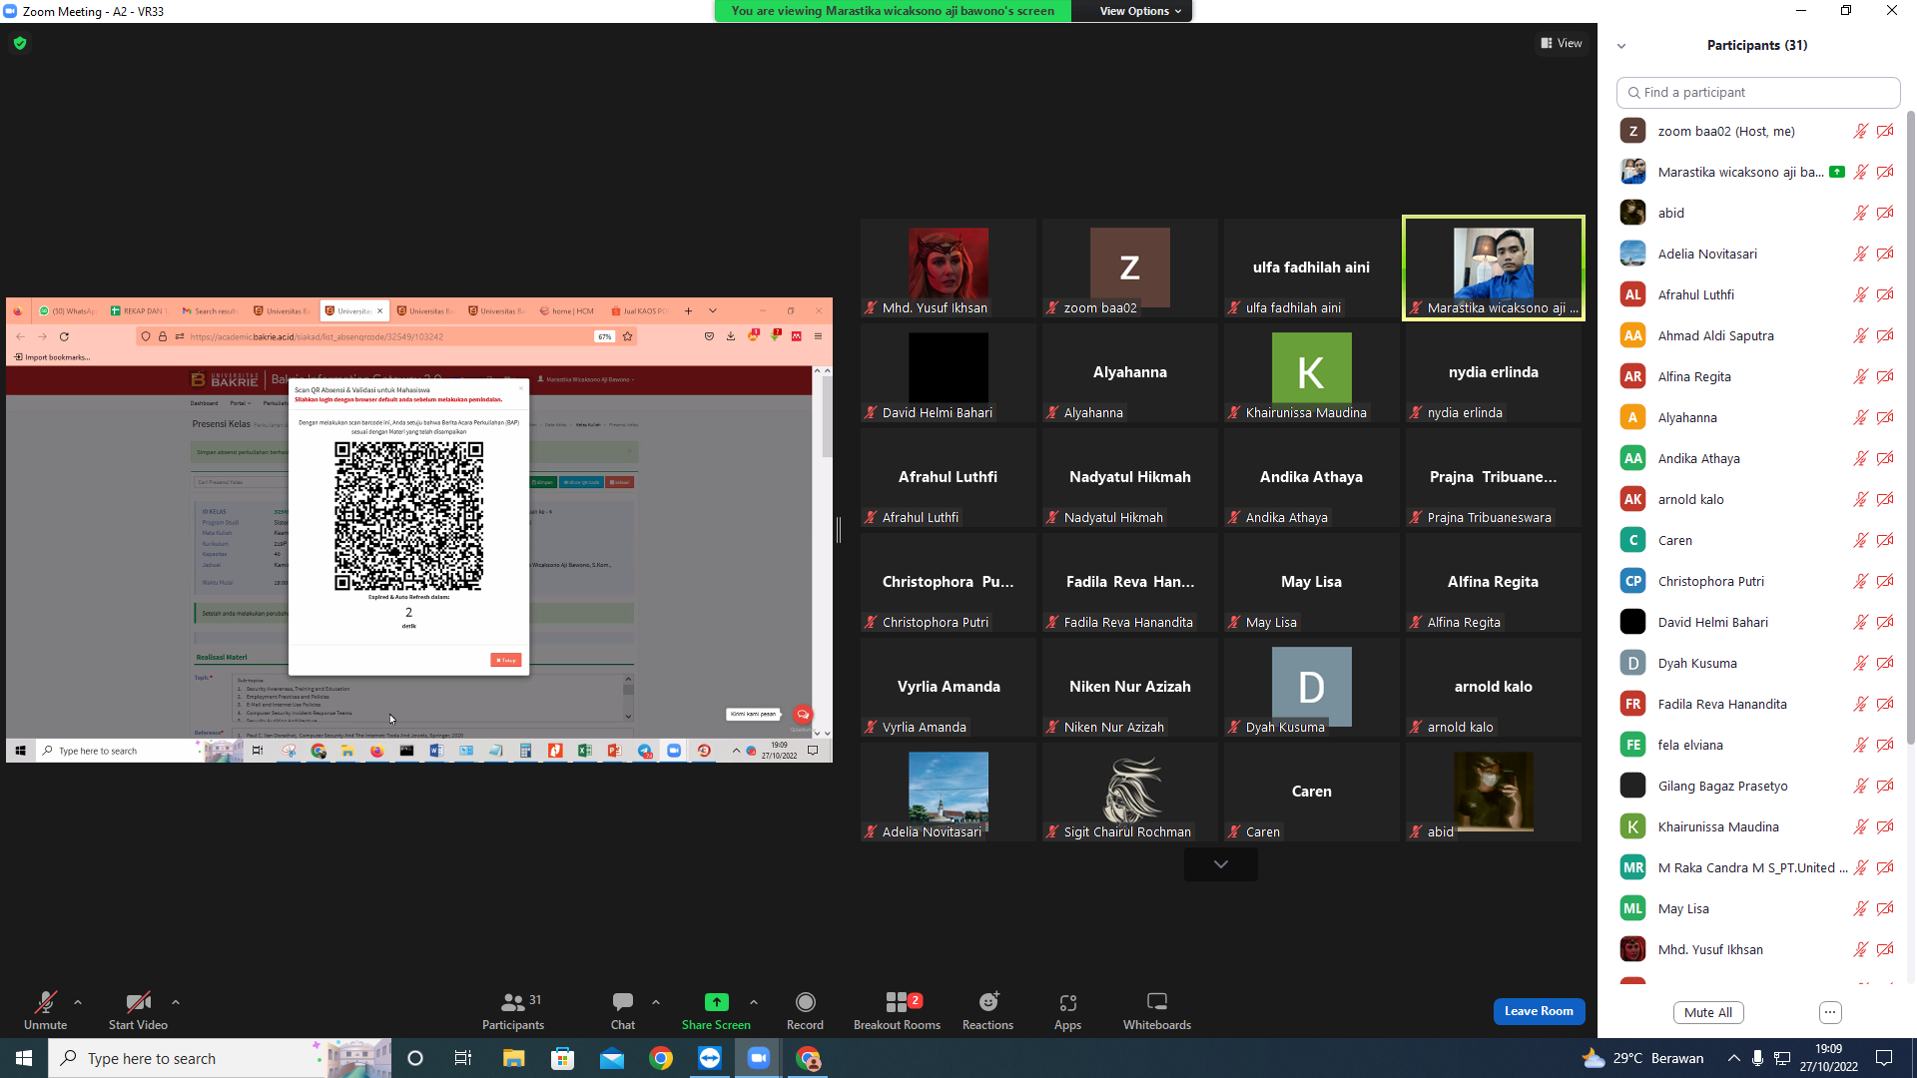Open Breakout Rooms
The height and width of the screenshot is (1078, 1917).
click(x=897, y=1010)
